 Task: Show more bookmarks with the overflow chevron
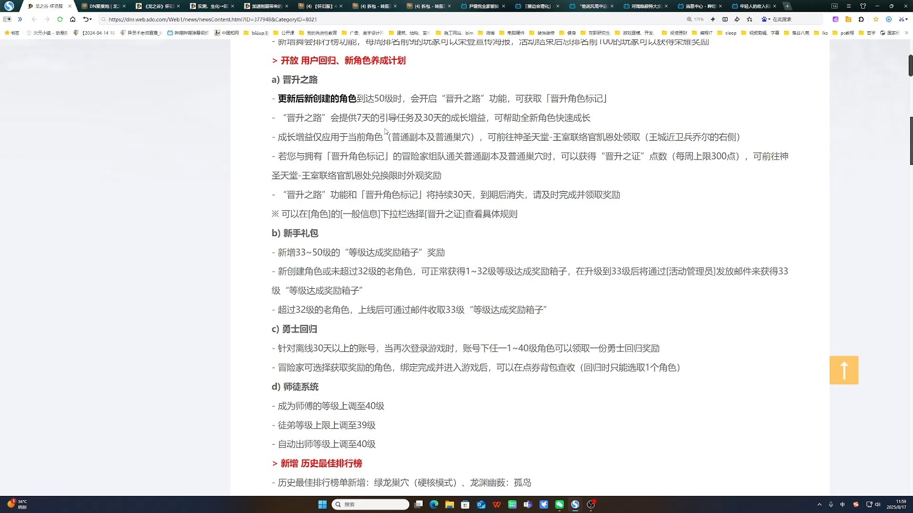coord(906,33)
